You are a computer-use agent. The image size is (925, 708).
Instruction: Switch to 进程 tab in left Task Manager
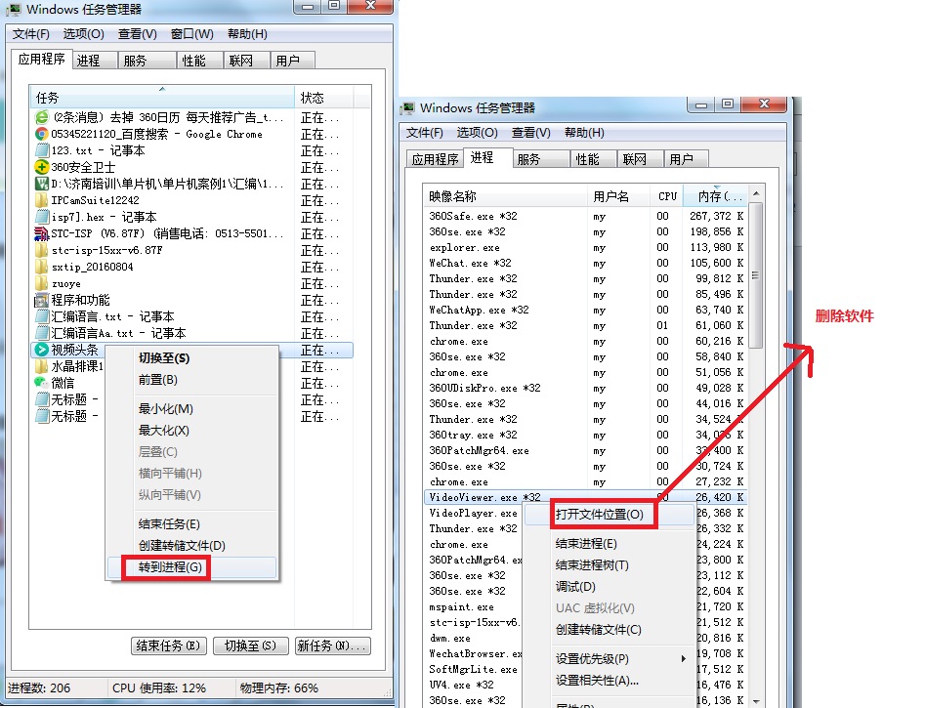pos(95,61)
